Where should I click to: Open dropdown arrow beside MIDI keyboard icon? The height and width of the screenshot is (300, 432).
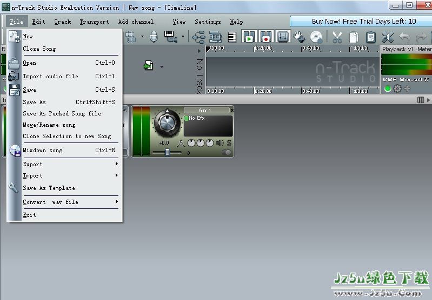(183, 36)
